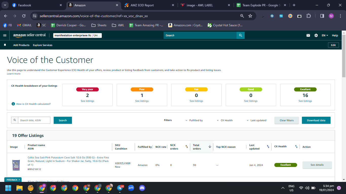Click the bookmark flag icon beside Add Products
346x194 pixels.
5,45
